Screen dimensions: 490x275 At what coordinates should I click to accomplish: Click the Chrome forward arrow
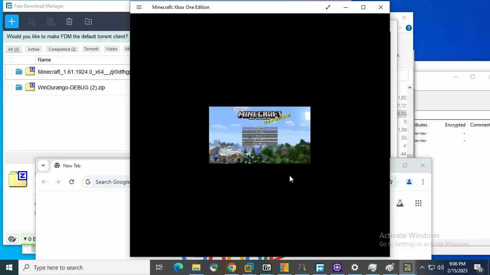tap(58, 182)
